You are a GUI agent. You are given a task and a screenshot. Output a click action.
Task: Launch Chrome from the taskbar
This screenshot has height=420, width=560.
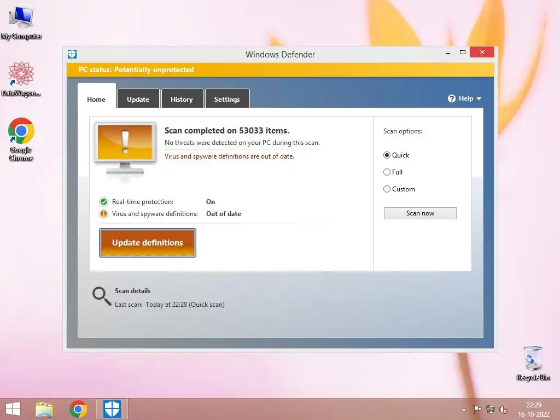(78, 409)
